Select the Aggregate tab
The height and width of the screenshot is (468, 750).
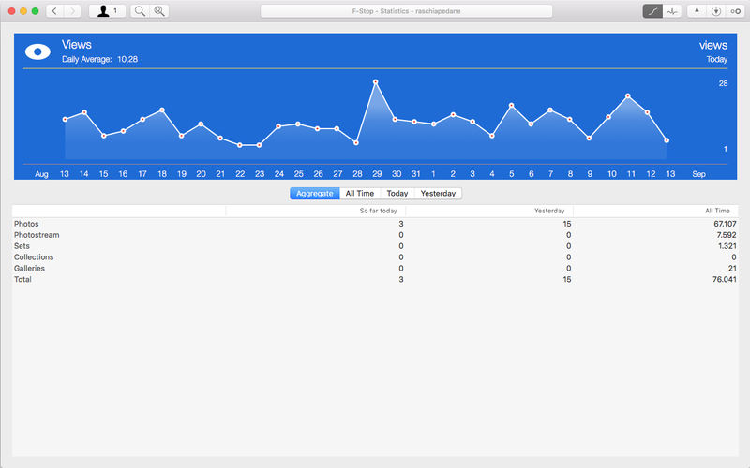(315, 194)
